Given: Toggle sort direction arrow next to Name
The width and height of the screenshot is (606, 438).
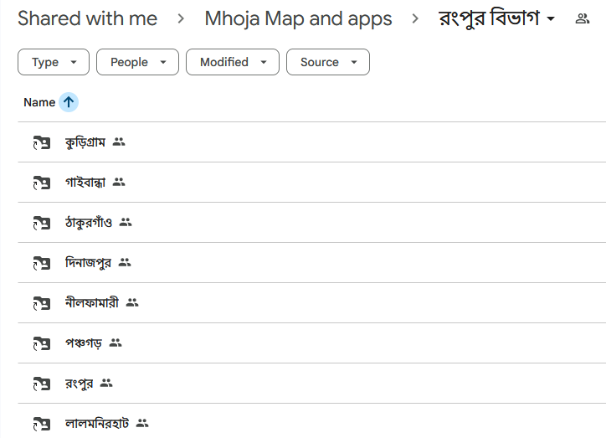Looking at the screenshot, I should coord(69,102).
